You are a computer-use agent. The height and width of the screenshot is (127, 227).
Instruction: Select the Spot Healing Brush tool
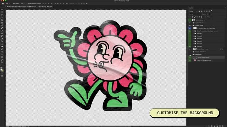tap(2, 28)
